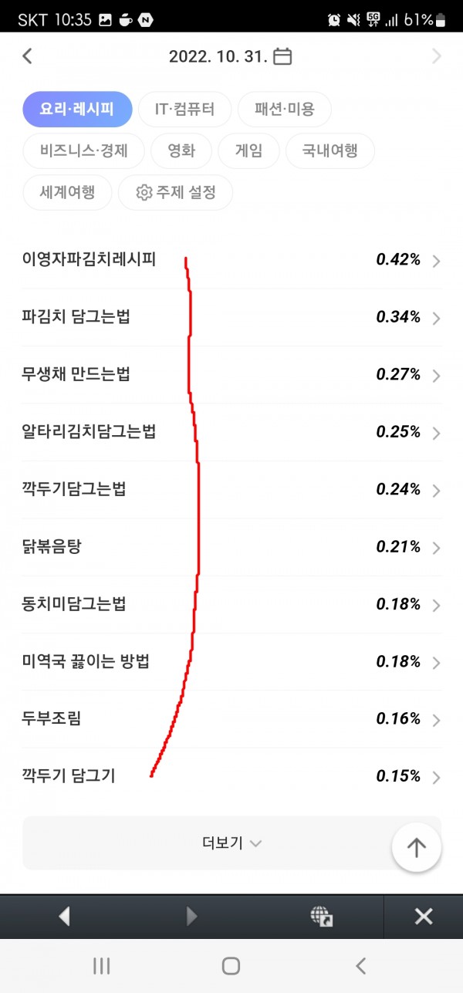Close the browser bar with X
463x993 pixels.
[x=424, y=916]
